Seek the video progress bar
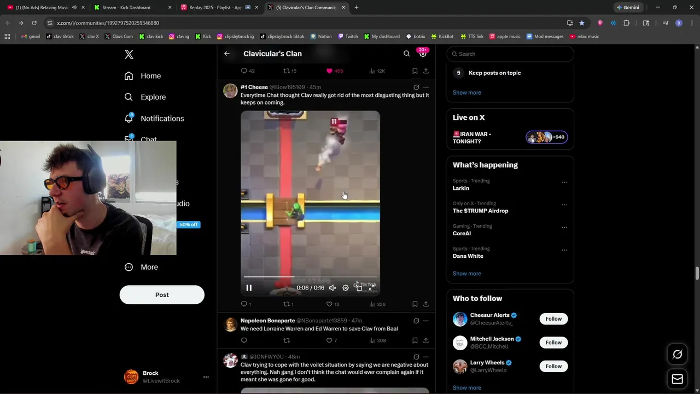The image size is (700, 394). [310, 277]
